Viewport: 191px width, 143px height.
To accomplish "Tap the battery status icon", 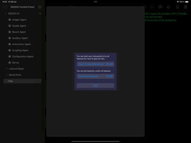I will click(x=187, y=2).
